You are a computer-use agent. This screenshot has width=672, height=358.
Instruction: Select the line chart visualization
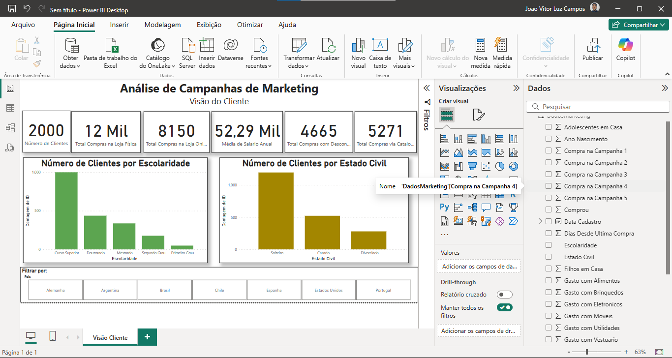pos(444,152)
